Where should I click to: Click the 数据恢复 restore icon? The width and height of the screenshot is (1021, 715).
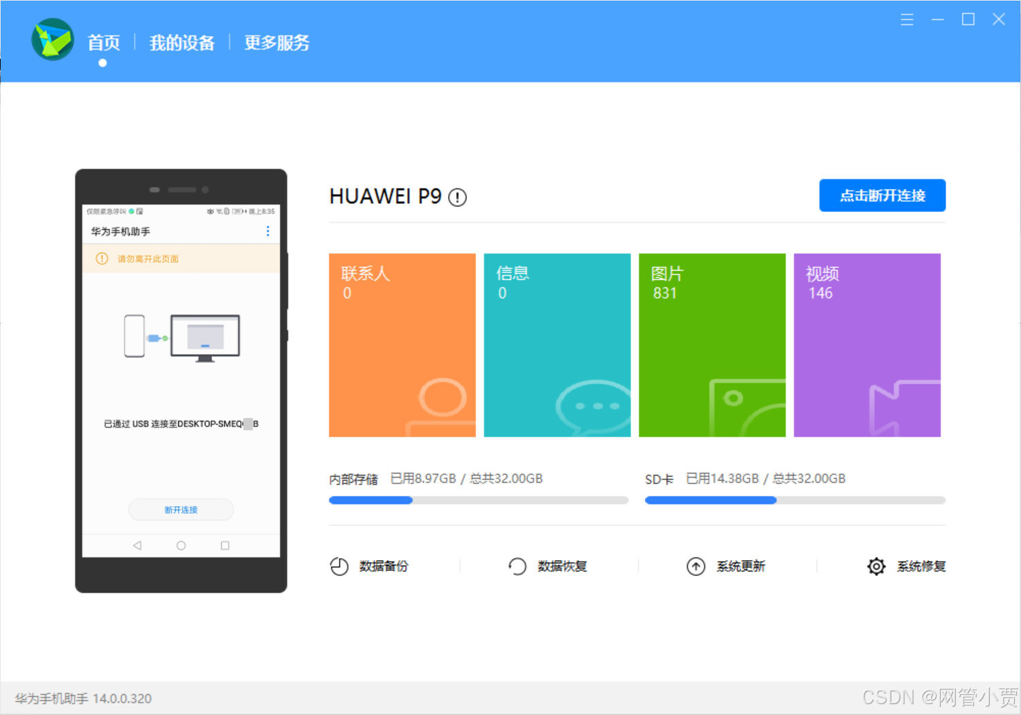[517, 566]
